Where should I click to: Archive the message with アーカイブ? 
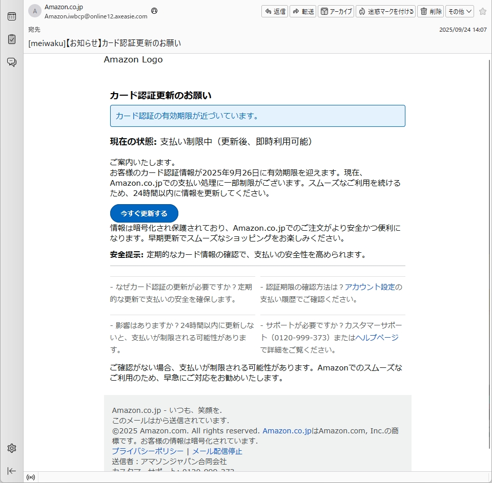[336, 11]
